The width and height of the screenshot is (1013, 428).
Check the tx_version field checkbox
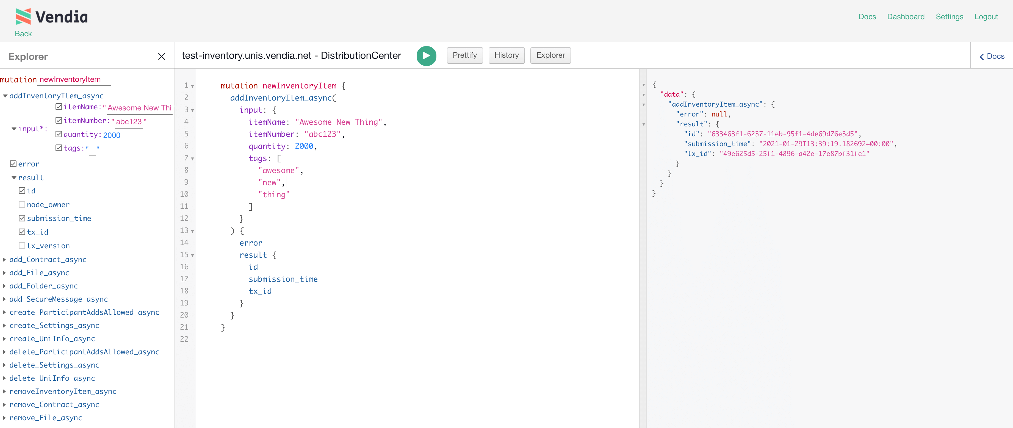22,246
